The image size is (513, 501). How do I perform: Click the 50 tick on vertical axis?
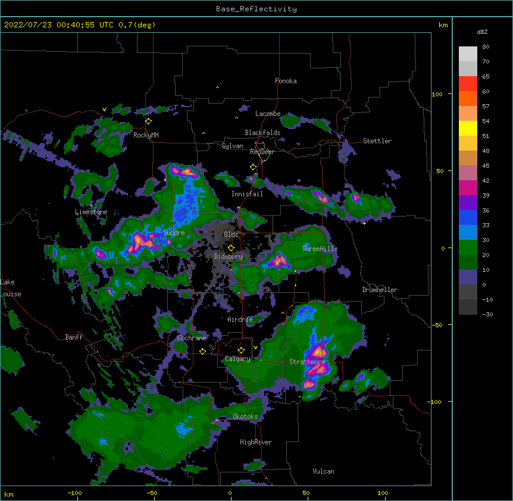tap(440, 171)
